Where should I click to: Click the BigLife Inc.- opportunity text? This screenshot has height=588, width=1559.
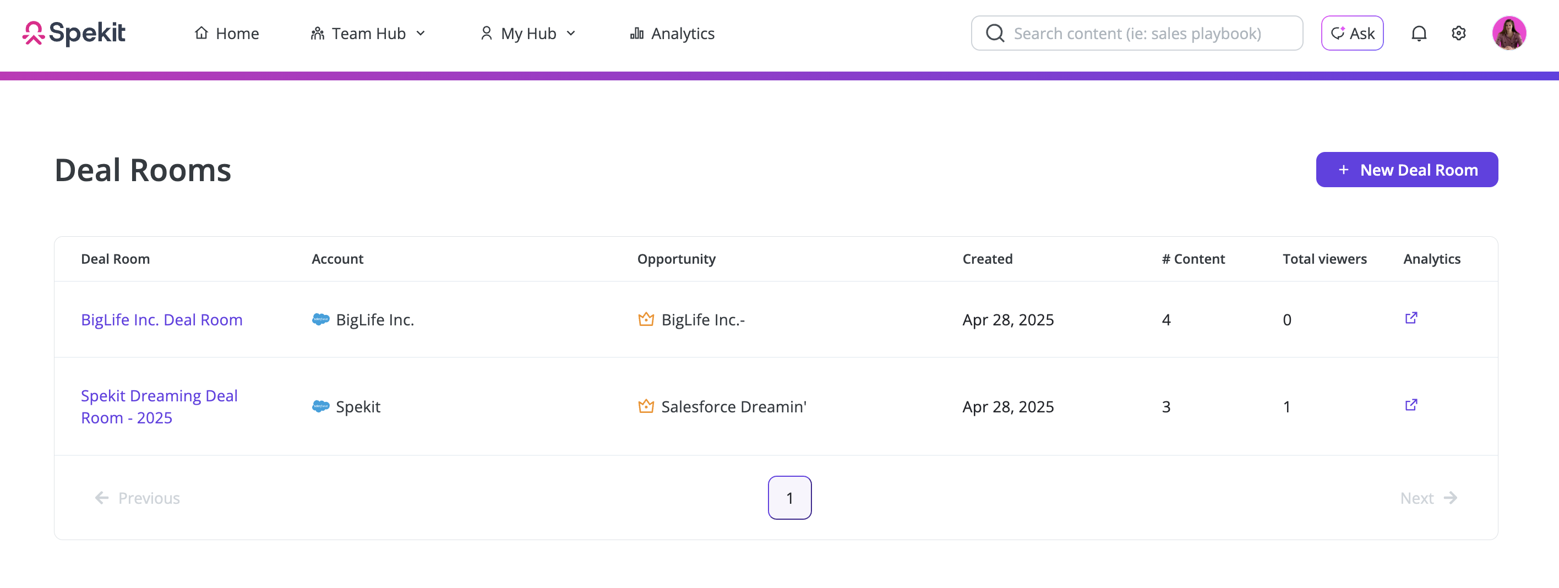tap(702, 320)
